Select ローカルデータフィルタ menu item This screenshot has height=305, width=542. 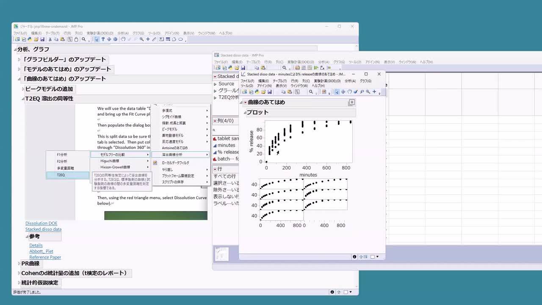pos(180,163)
